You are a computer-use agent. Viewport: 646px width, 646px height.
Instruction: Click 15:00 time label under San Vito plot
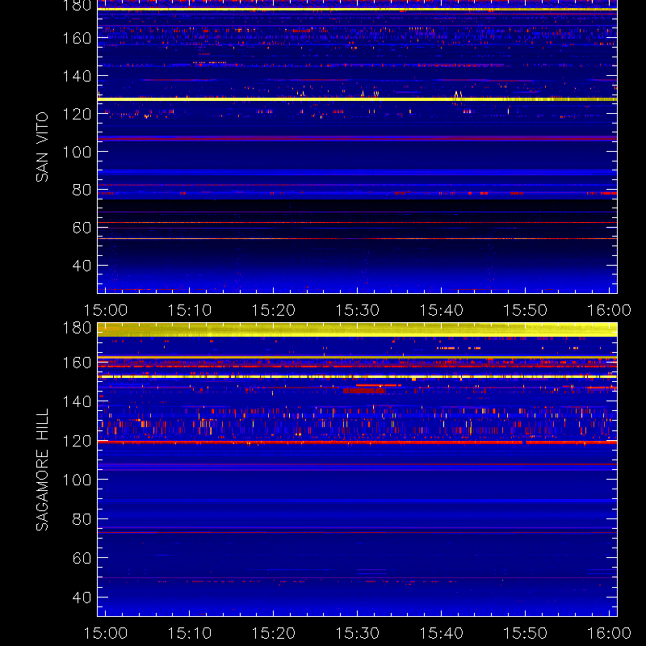tap(106, 310)
